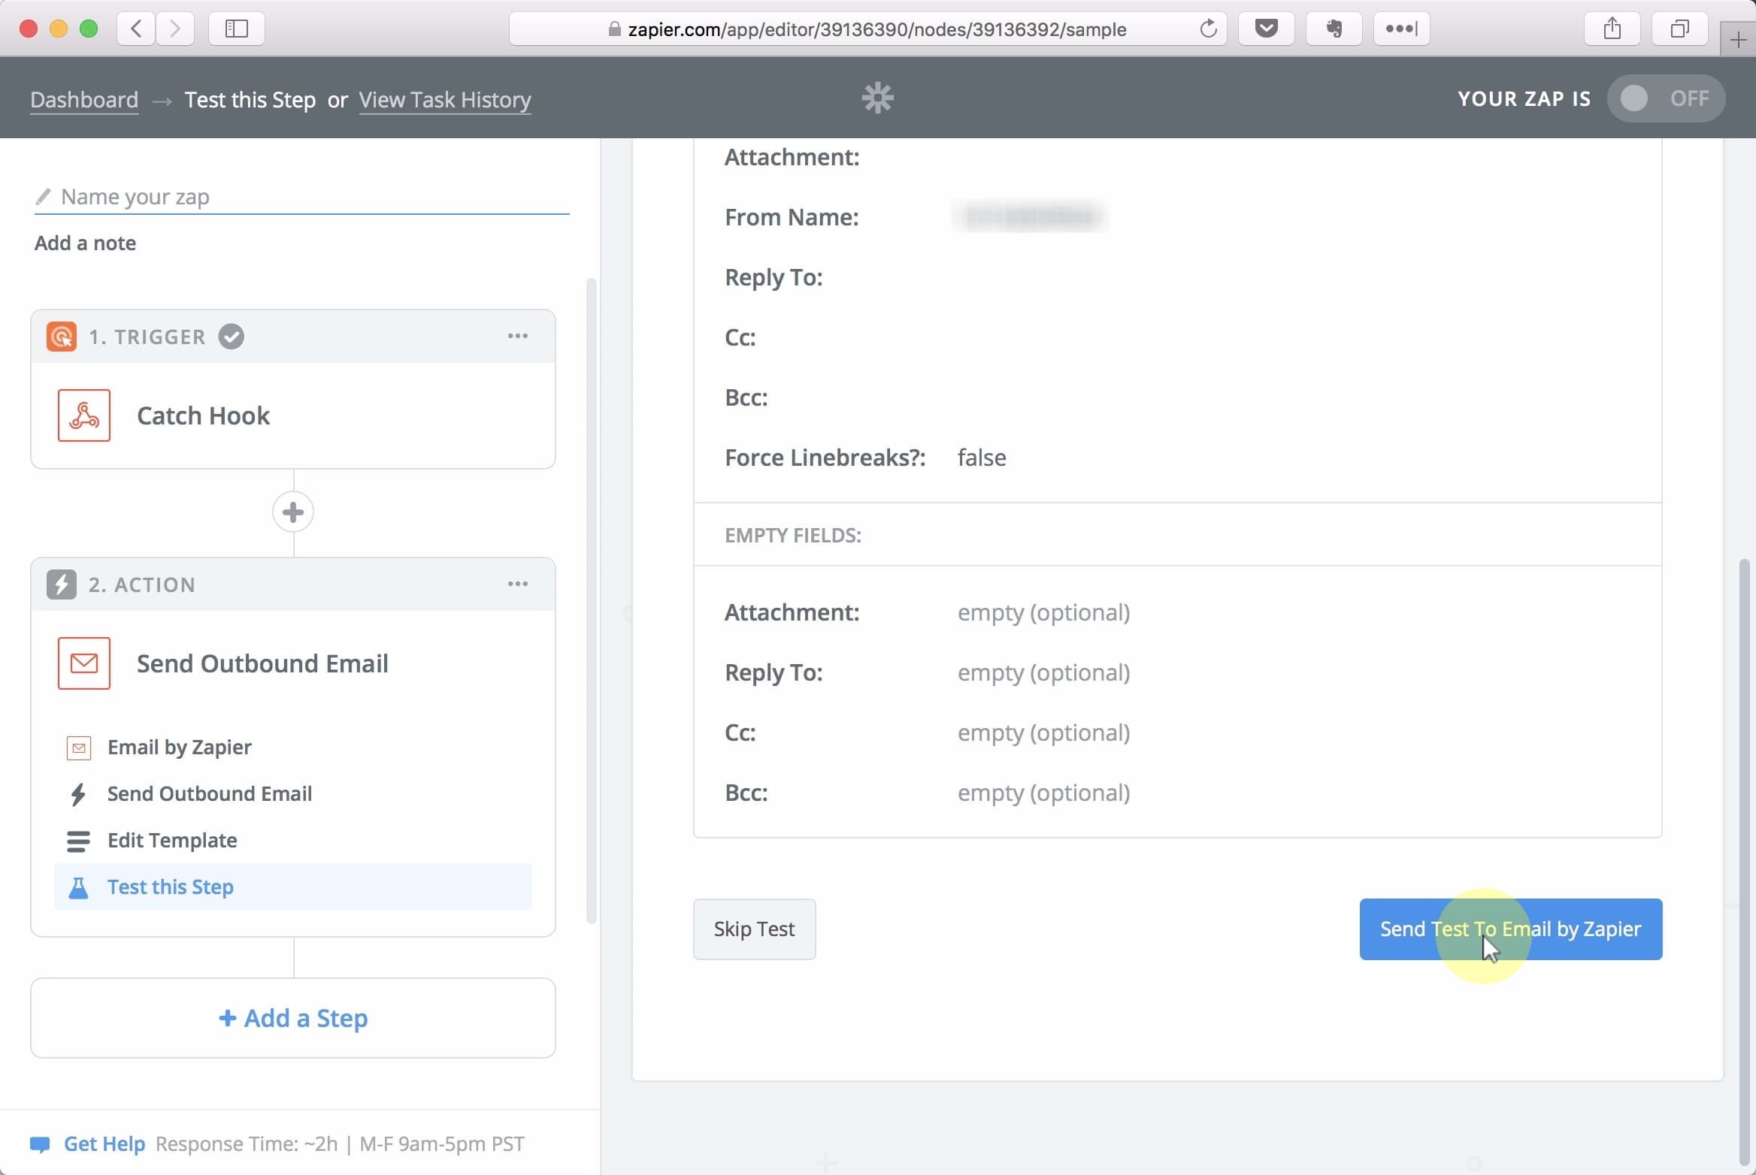The height and width of the screenshot is (1175, 1756).
Task: Select Send Outbound Email substep
Action: [x=293, y=794]
